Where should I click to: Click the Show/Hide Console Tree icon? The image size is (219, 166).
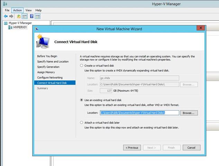(25, 16)
